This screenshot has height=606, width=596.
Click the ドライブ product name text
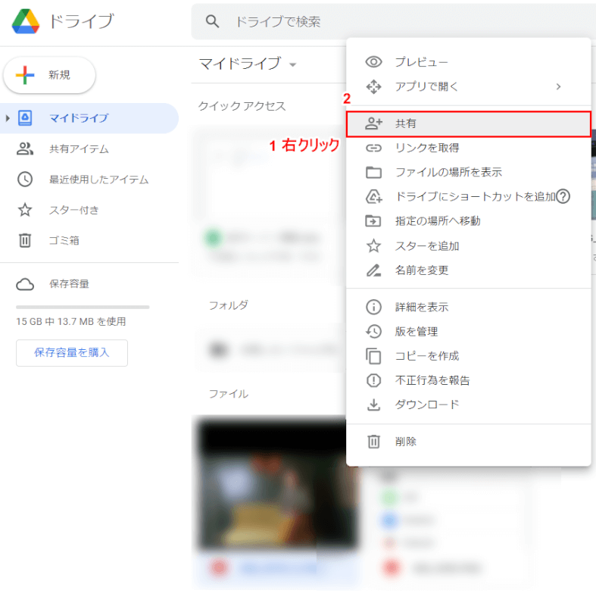tap(82, 21)
